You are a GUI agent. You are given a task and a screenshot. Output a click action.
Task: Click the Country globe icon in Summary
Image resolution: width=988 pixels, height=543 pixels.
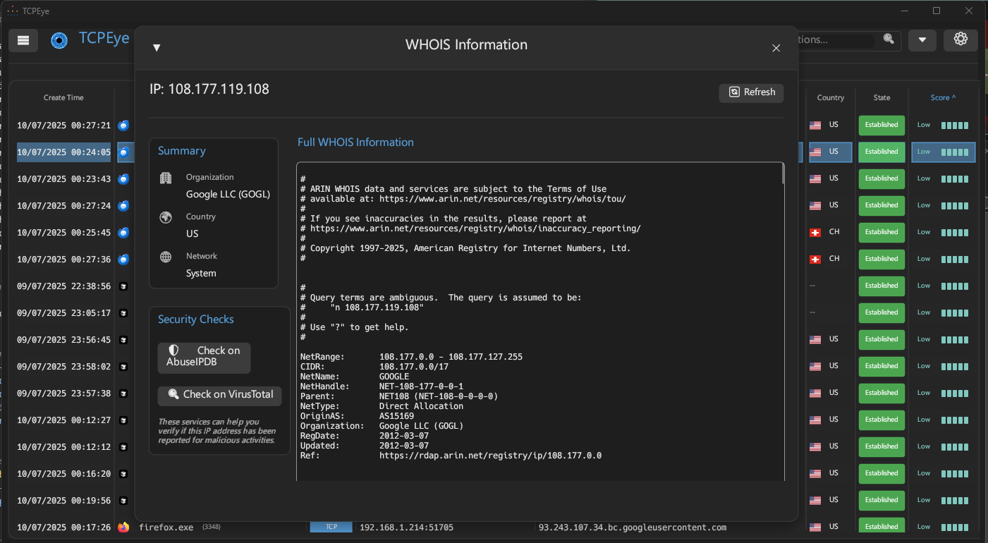[166, 218]
